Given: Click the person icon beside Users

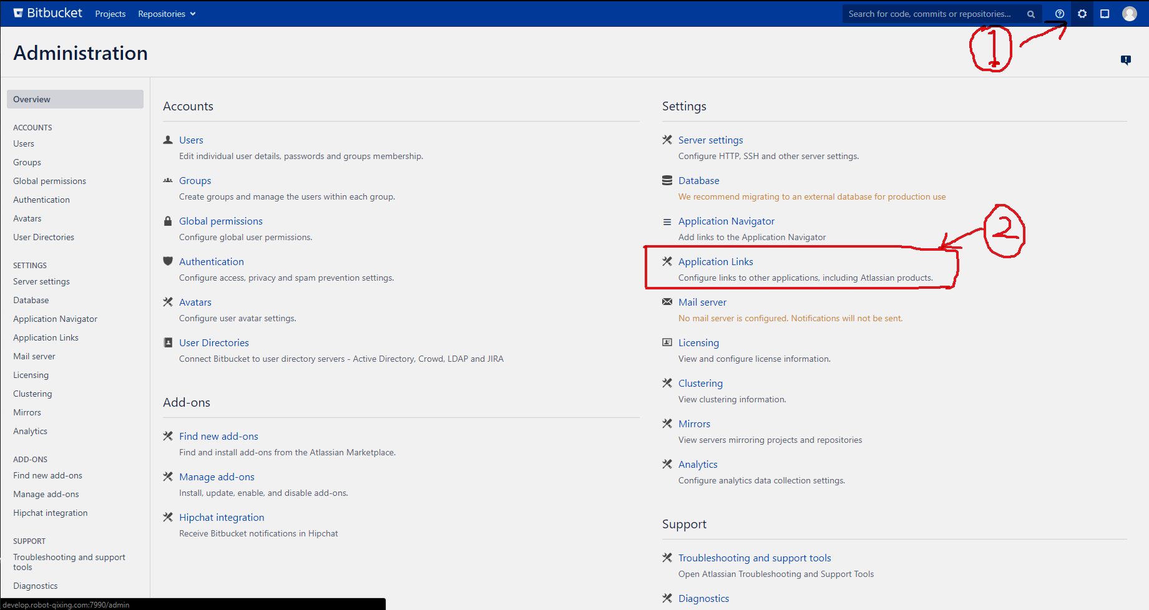Looking at the screenshot, I should click(x=168, y=140).
